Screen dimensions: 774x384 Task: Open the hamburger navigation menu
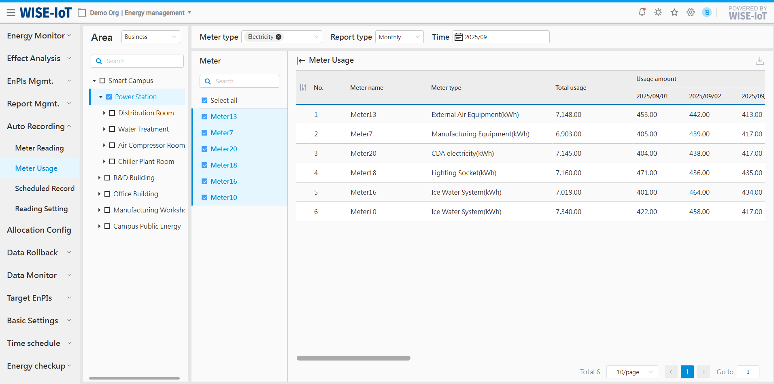pos(11,13)
